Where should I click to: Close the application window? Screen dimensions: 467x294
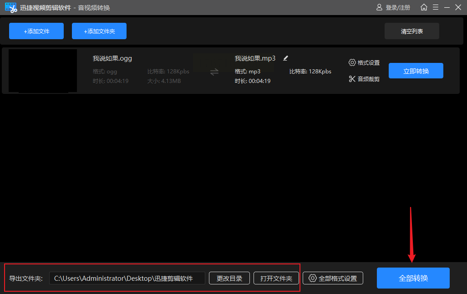458,7
